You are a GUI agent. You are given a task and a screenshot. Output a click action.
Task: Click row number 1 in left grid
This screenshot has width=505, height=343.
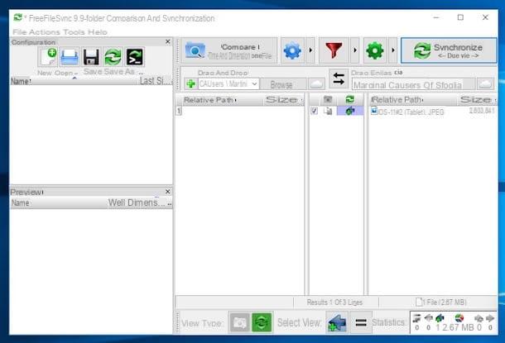tap(179, 112)
